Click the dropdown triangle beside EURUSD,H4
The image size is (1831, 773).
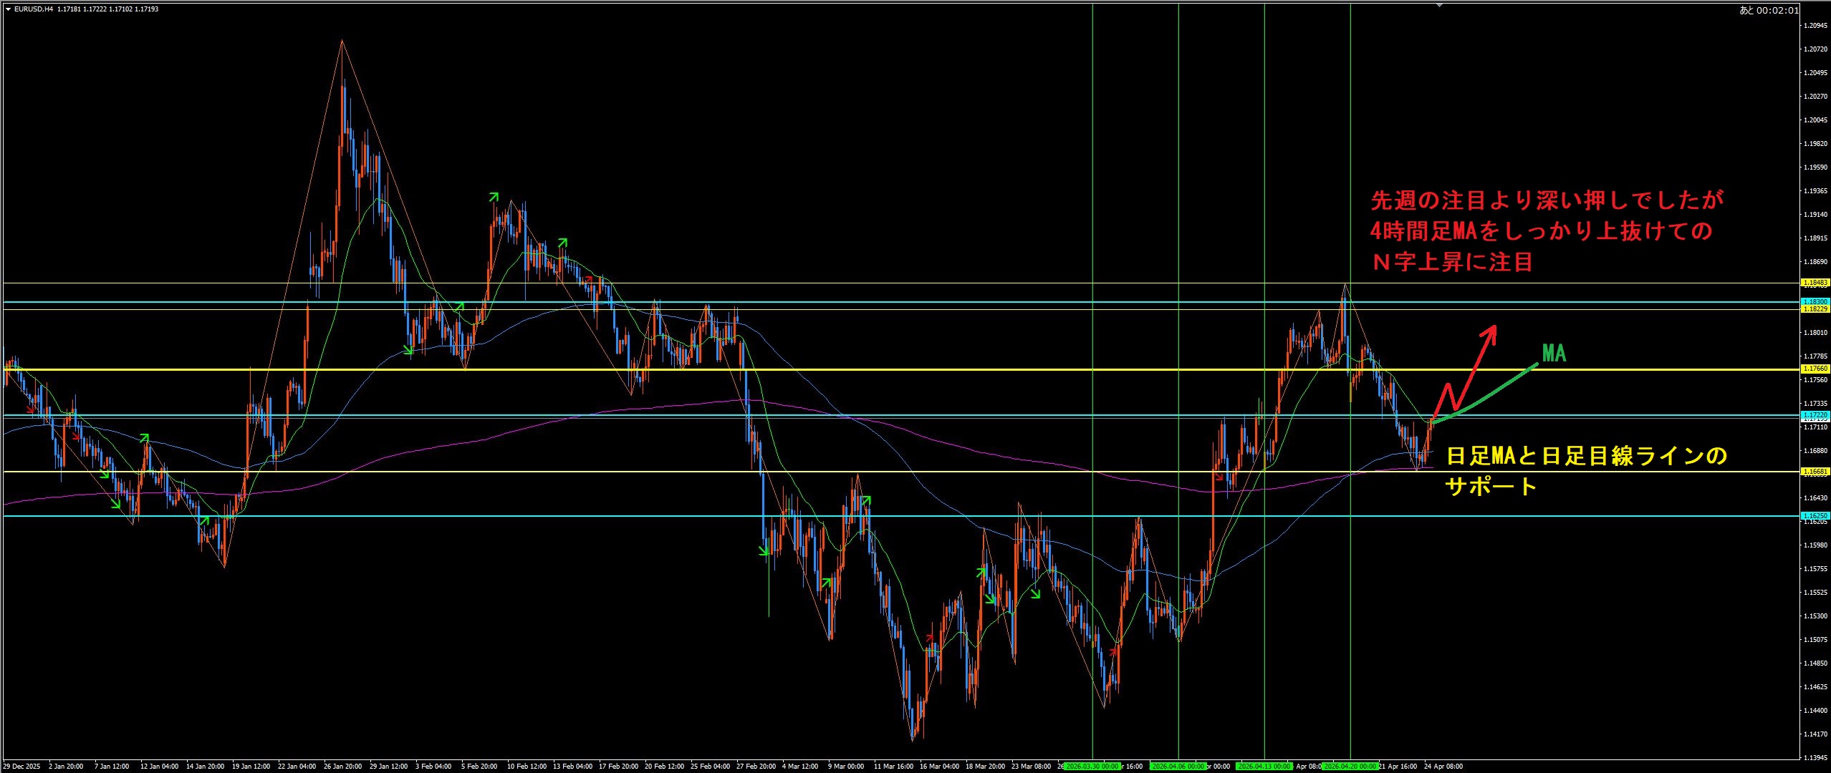coord(8,9)
